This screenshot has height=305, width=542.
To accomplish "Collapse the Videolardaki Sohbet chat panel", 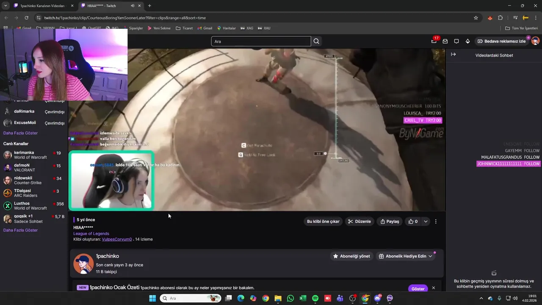I will click(x=453, y=55).
